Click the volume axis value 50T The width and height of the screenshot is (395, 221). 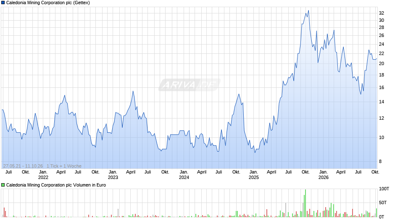click(383, 203)
